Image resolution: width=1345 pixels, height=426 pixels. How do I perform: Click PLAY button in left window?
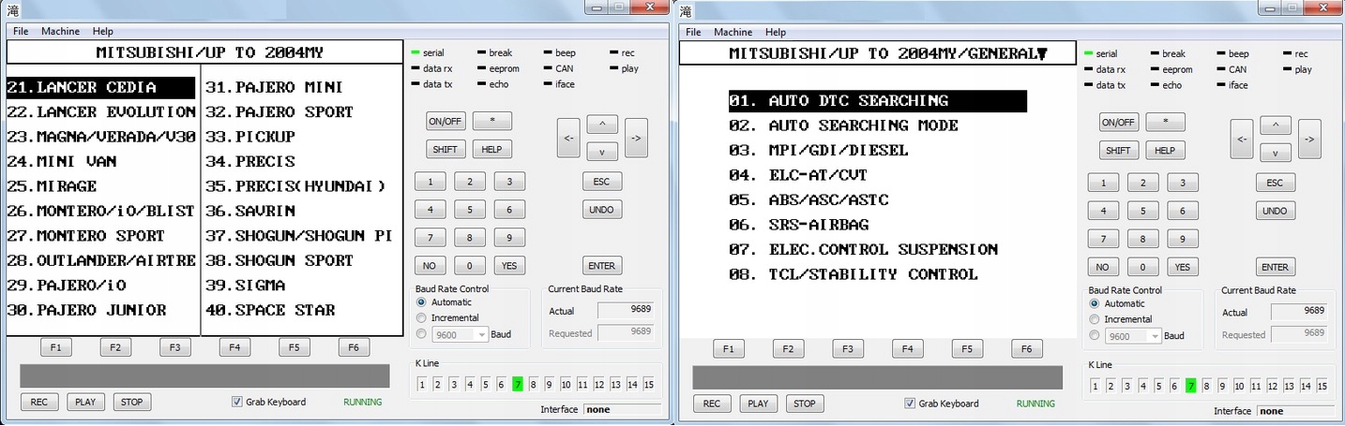[85, 402]
